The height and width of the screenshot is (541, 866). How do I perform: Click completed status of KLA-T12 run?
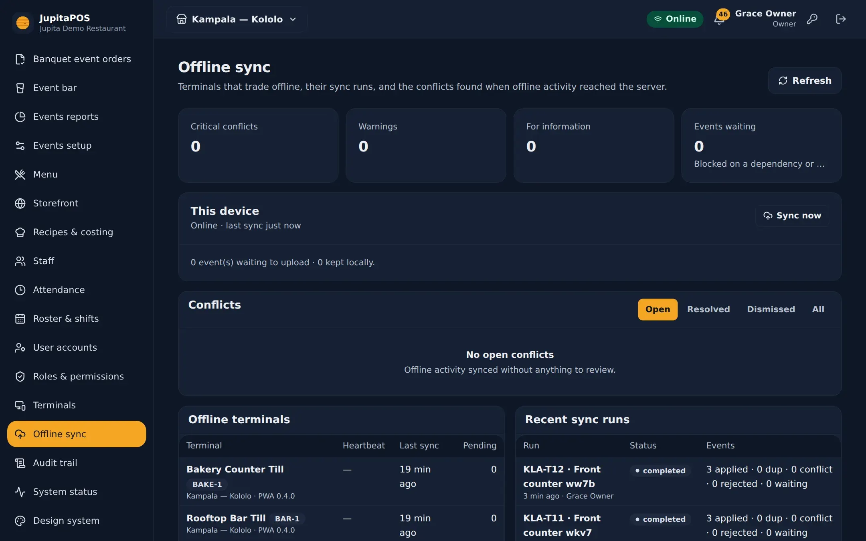[x=660, y=470]
